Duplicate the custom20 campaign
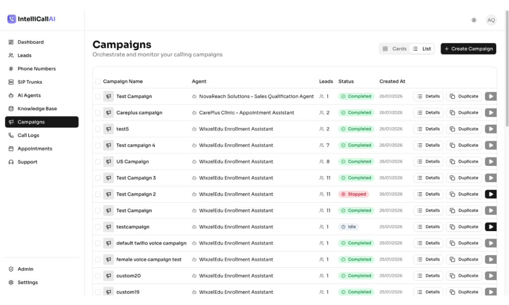This screenshot has width=509, height=305. [x=464, y=276]
